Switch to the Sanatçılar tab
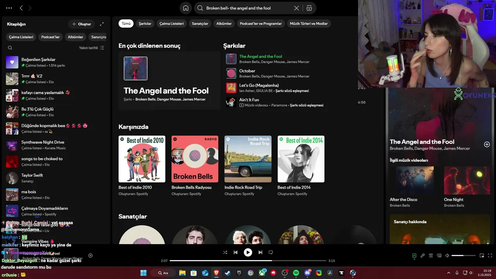Image resolution: width=496 pixels, height=279 pixels. [200, 24]
